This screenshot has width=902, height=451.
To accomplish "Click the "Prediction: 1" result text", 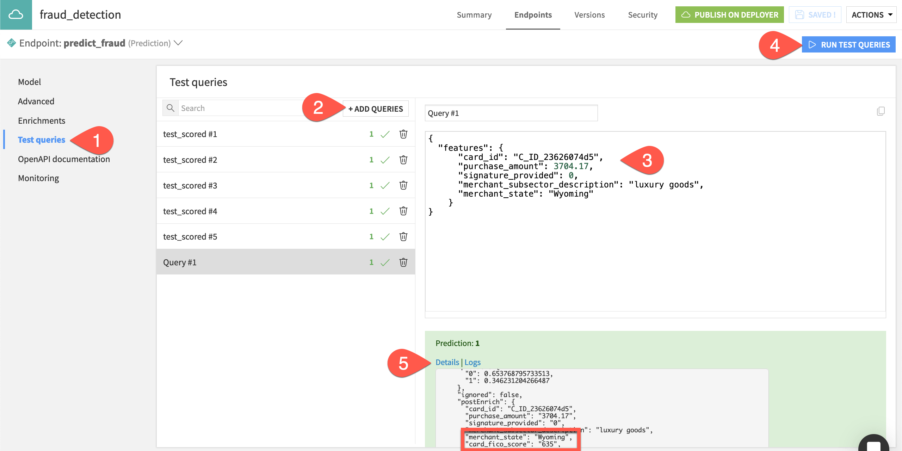I will [457, 343].
